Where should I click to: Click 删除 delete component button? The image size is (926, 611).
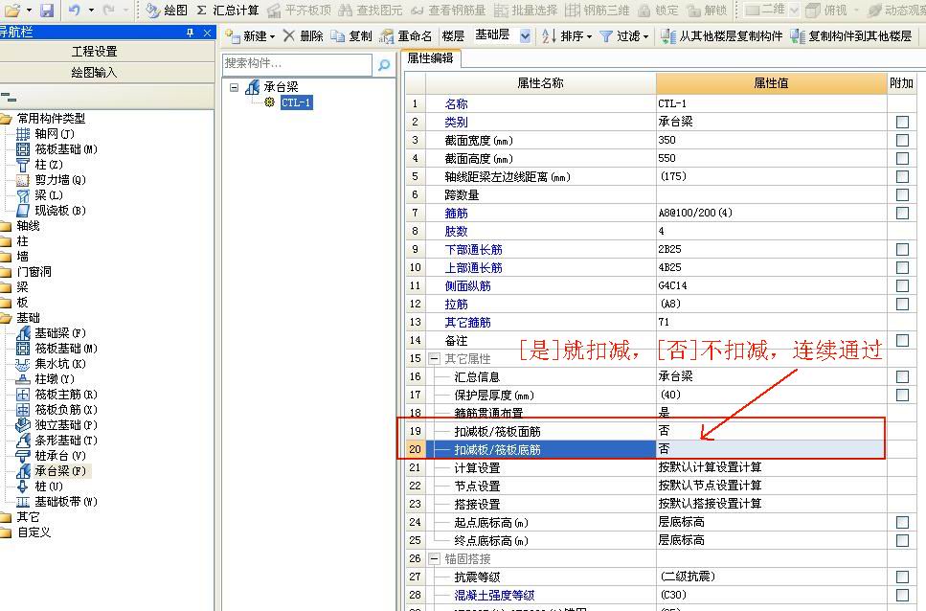pyautogui.click(x=303, y=36)
